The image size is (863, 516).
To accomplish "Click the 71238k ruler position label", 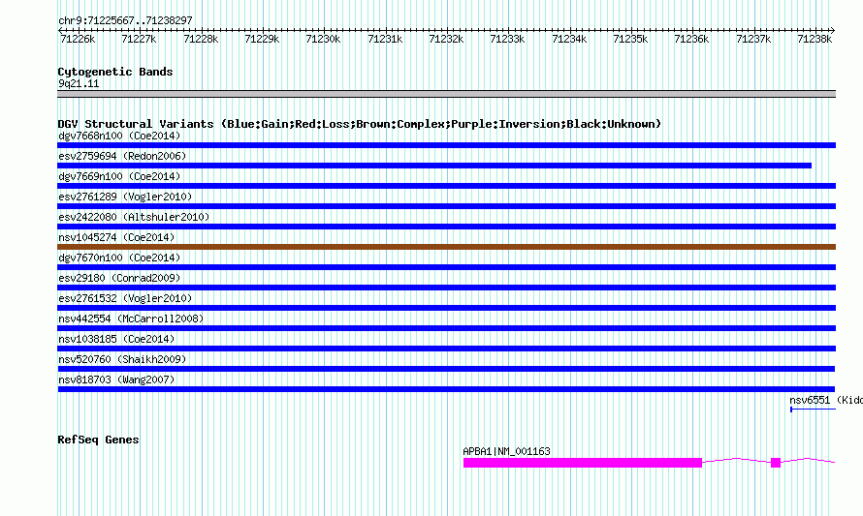I will (815, 39).
